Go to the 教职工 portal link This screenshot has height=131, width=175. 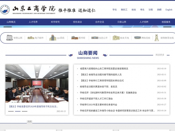[x=124, y=10]
